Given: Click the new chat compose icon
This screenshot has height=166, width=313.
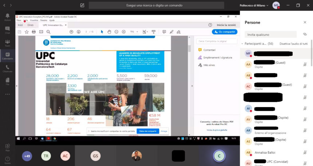Looking at the screenshot, I should click(x=82, y=5).
